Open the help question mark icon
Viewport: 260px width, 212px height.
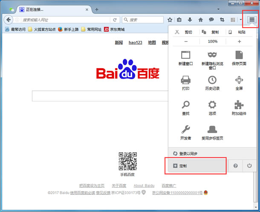(235, 166)
